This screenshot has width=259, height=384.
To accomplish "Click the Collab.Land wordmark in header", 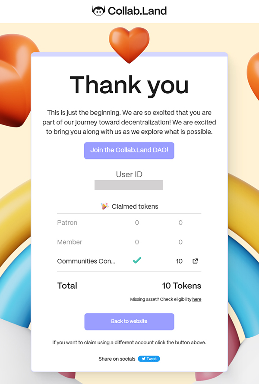I will pos(137,11).
